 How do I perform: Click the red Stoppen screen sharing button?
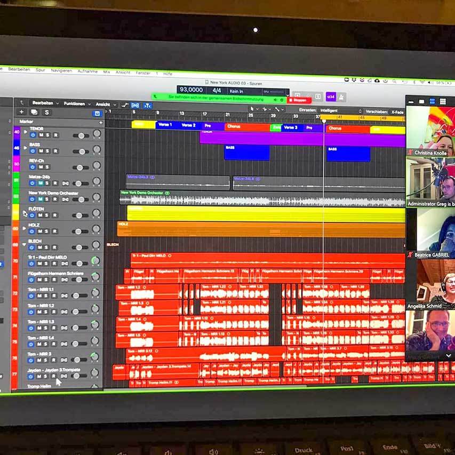click(299, 100)
